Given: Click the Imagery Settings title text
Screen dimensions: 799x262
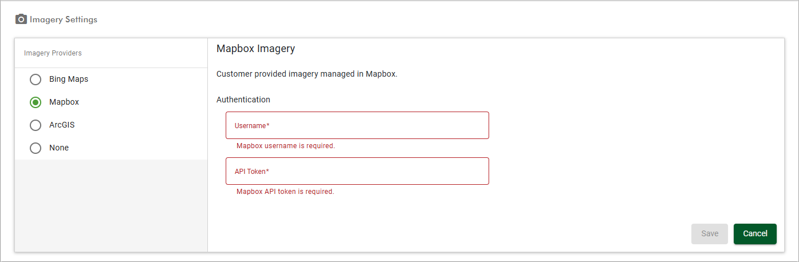Looking at the screenshot, I should coord(64,19).
